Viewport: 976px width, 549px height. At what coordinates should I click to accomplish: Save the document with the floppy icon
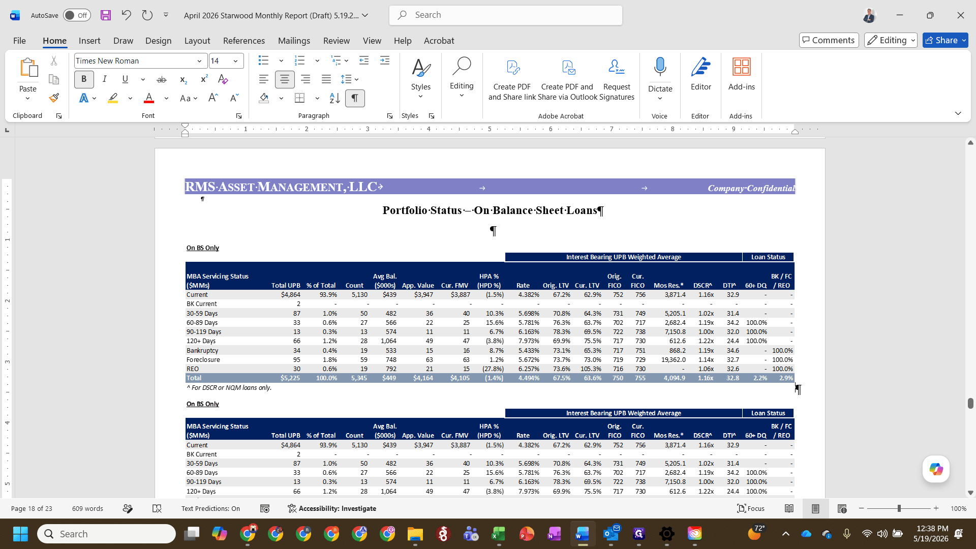(106, 15)
